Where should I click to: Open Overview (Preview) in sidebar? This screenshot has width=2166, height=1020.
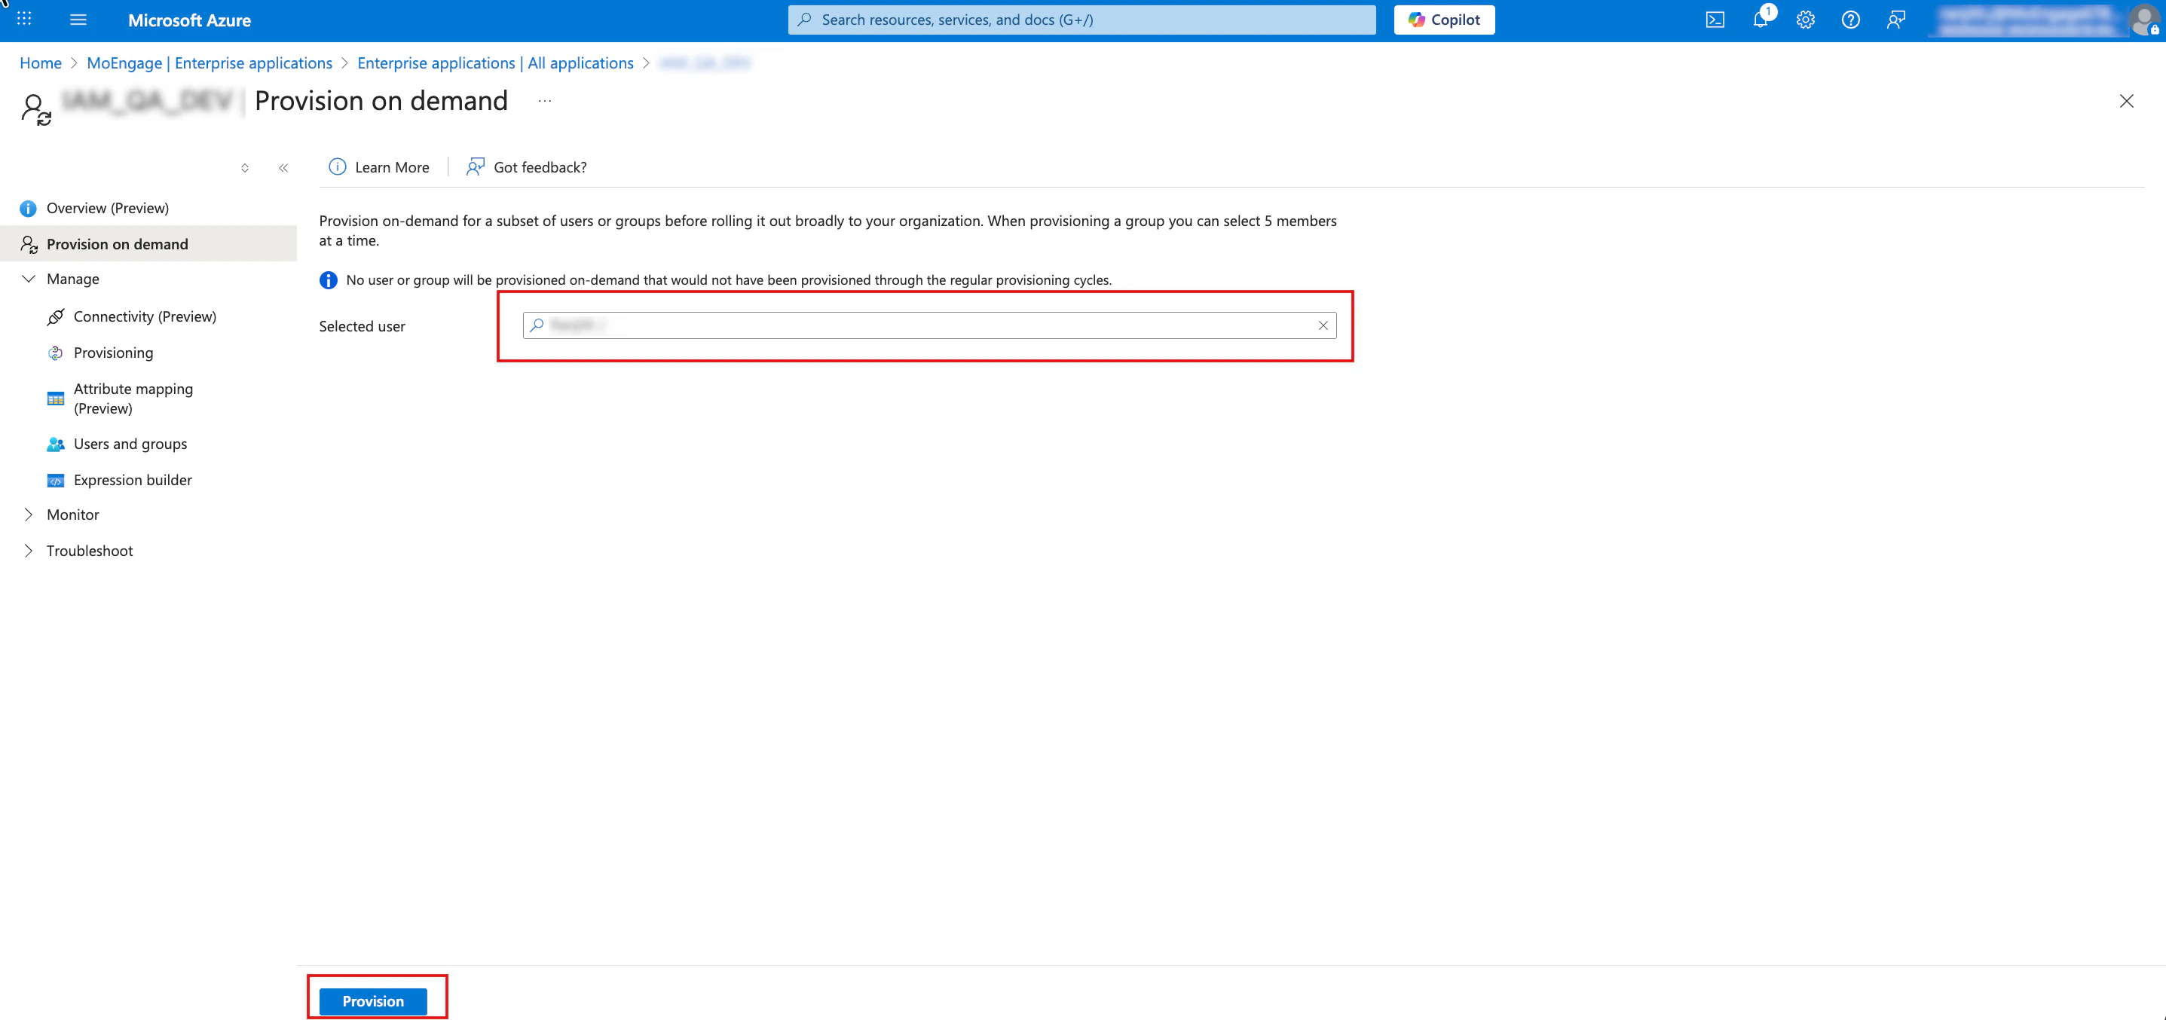tap(108, 207)
